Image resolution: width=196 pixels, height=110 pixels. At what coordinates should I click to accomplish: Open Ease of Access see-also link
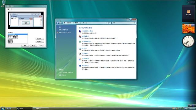tap(62, 75)
